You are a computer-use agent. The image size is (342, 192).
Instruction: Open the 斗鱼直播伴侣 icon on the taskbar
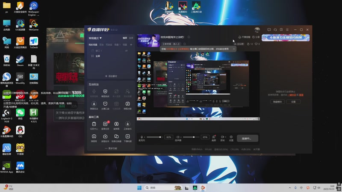coord(203,188)
